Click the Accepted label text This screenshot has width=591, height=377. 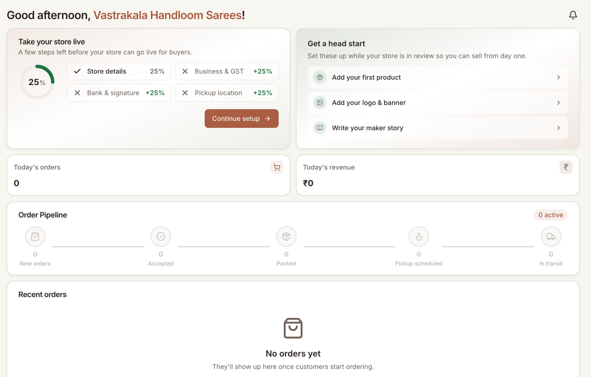161,264
